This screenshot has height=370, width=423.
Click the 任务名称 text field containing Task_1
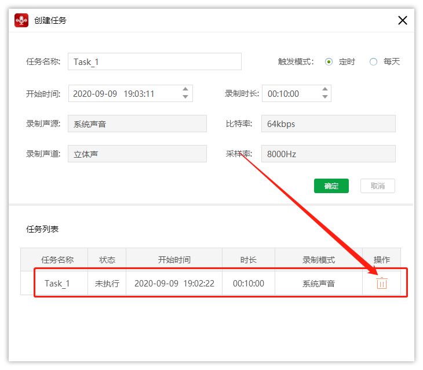pos(154,61)
